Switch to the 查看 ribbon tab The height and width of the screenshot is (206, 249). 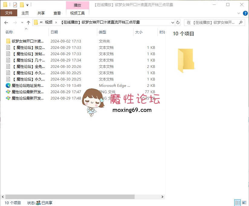tap(57, 13)
